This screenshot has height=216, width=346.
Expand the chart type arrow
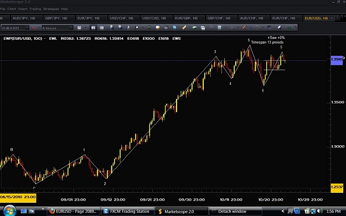pos(85,28)
